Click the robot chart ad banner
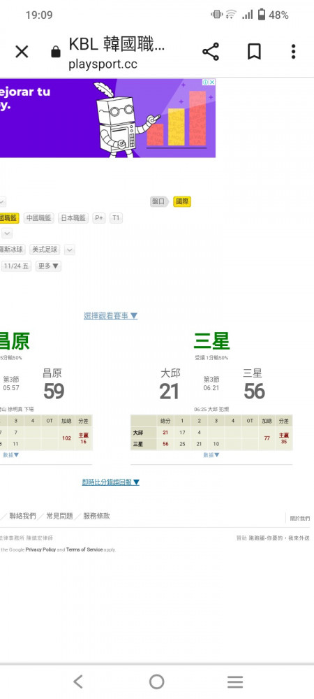 pyautogui.click(x=107, y=118)
